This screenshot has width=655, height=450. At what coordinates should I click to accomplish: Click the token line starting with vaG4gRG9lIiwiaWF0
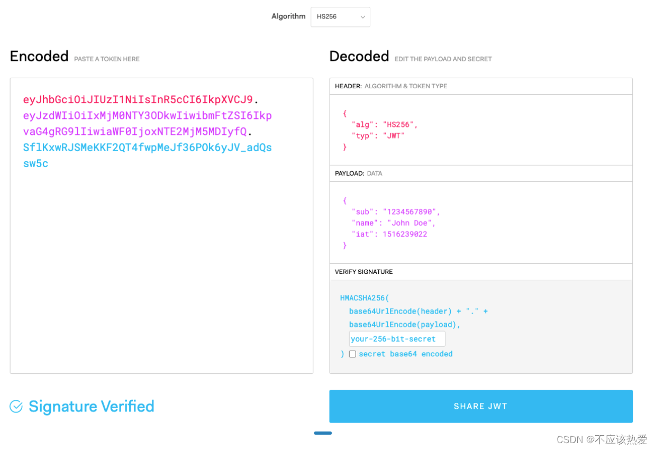coord(138,132)
